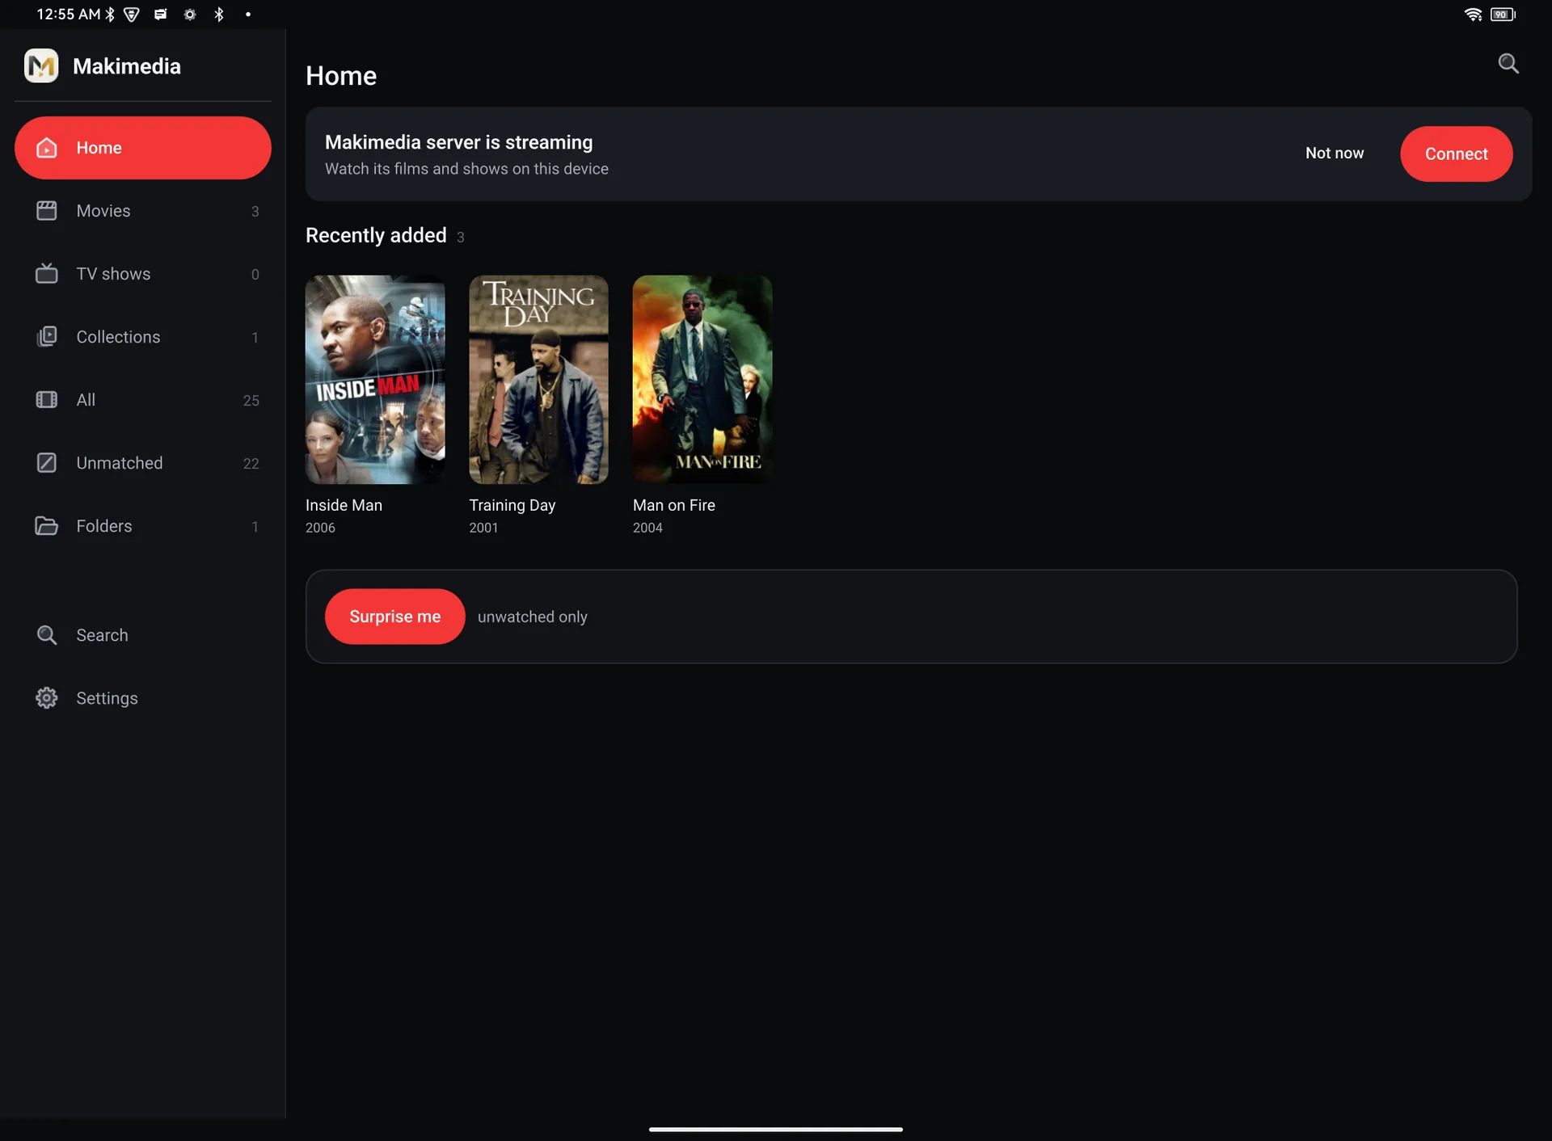1552x1141 pixels.
Task: Click the Man on Fire title text
Action: tap(674, 505)
